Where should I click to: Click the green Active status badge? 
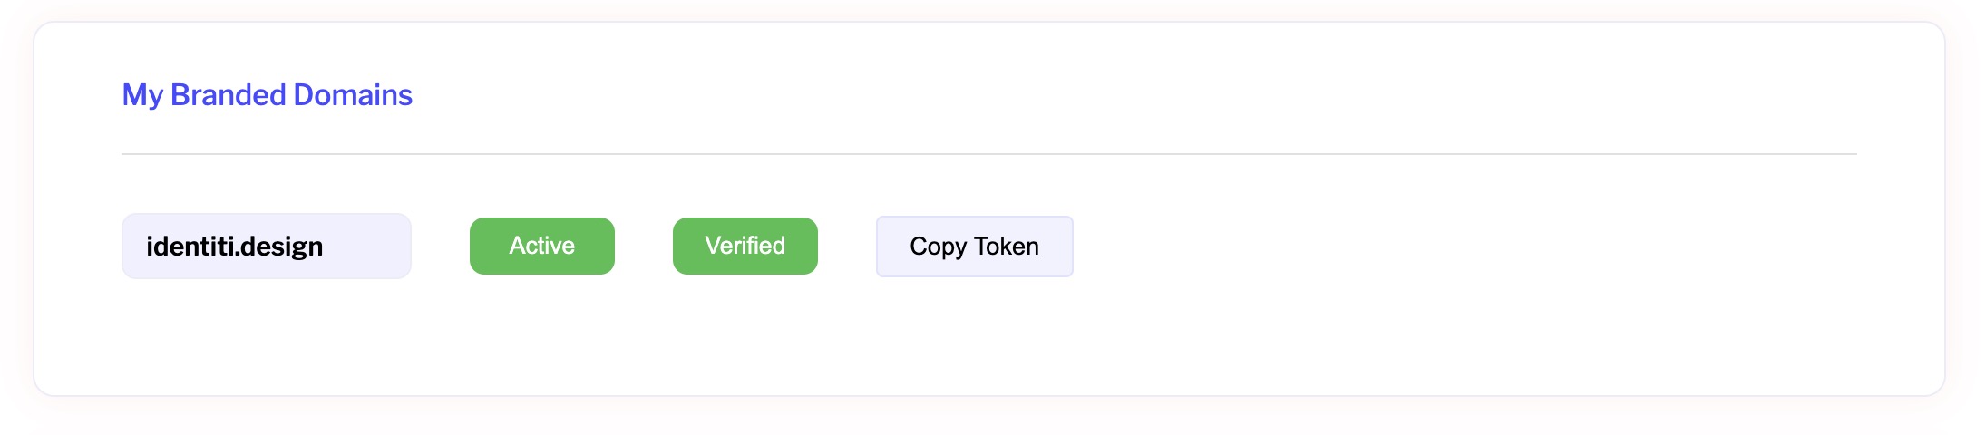point(541,246)
